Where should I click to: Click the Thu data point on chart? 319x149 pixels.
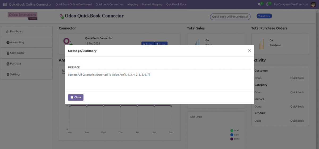(x=120, y=106)
